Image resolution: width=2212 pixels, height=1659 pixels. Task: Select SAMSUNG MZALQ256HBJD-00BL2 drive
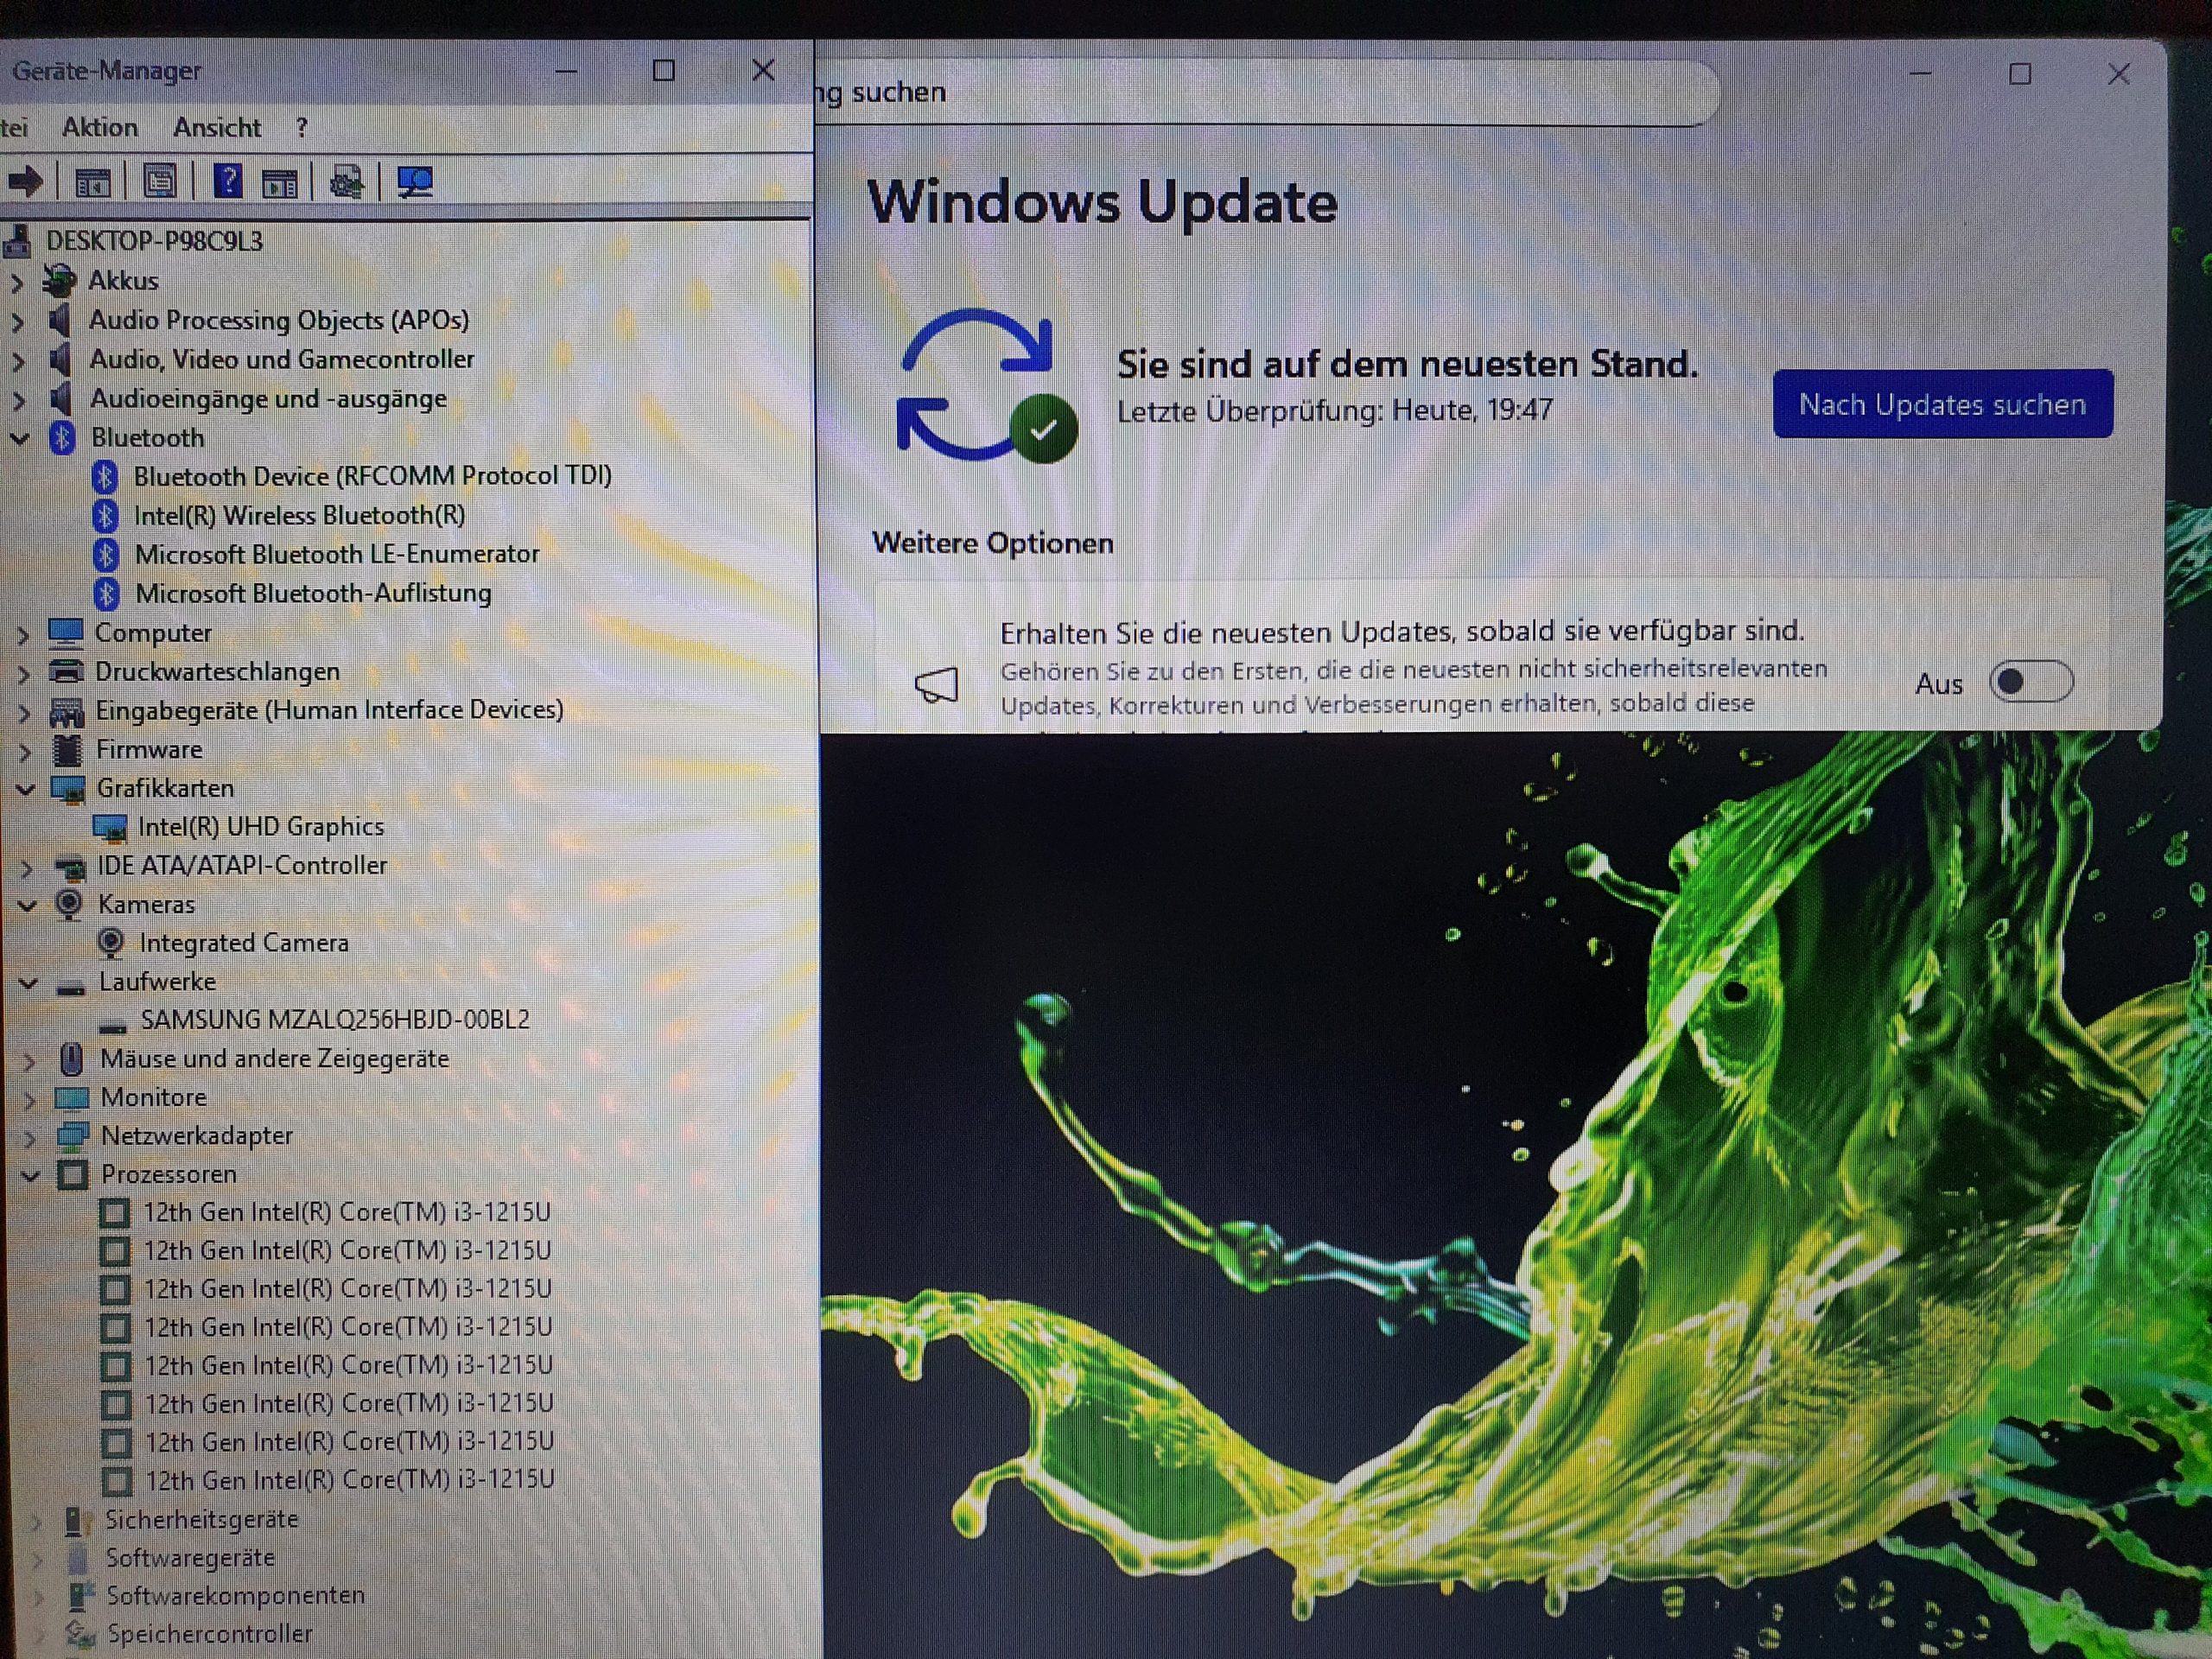pyautogui.click(x=335, y=1020)
